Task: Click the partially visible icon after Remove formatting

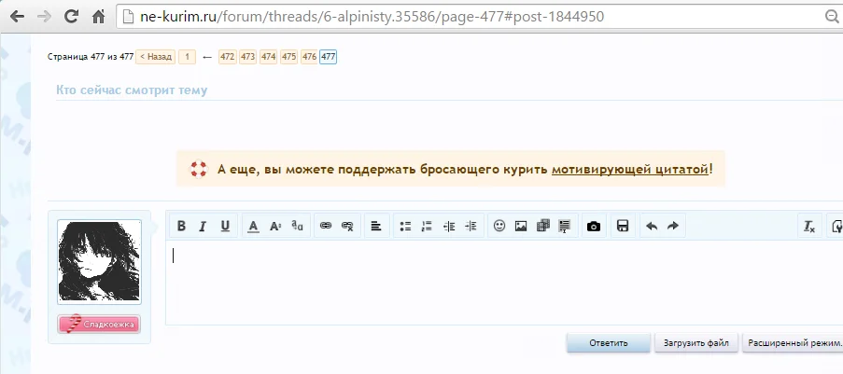Action: (x=836, y=227)
